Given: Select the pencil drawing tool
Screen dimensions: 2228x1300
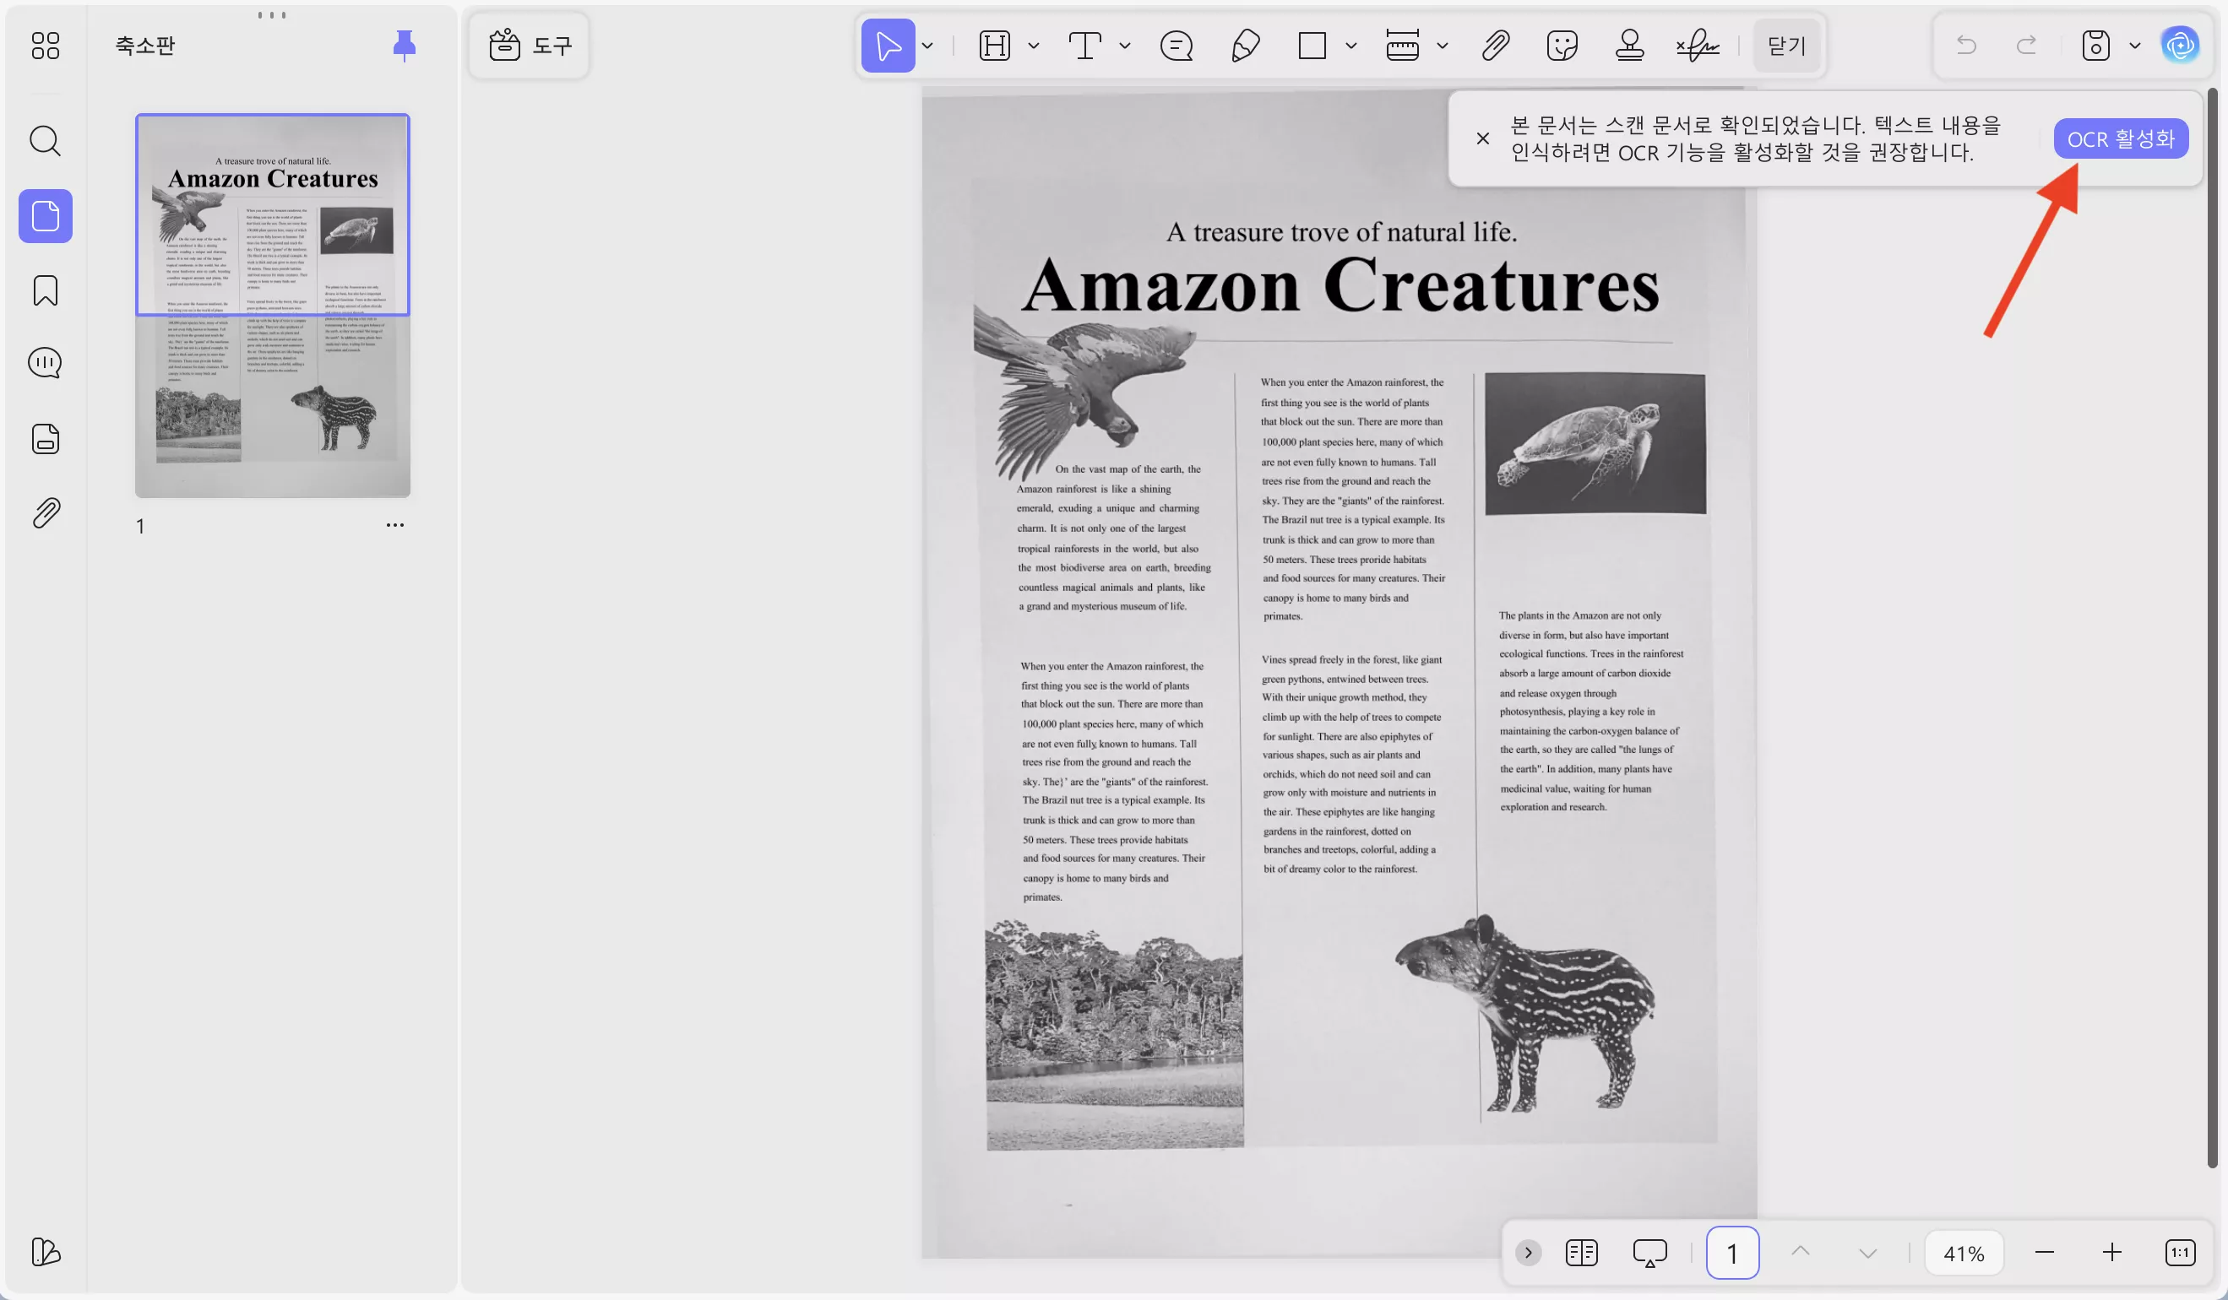Looking at the screenshot, I should click(x=1245, y=45).
